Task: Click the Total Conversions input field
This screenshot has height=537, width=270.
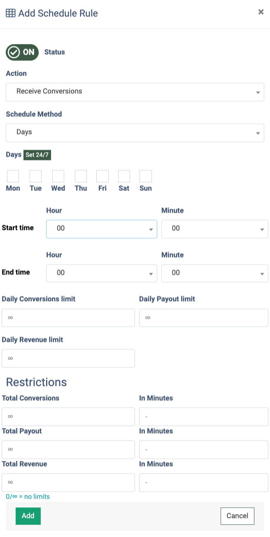Action: click(68, 417)
